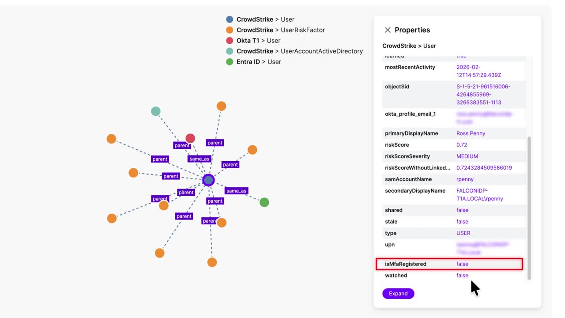
Task: Click the isMfaRegistered false value
Action: (462, 264)
